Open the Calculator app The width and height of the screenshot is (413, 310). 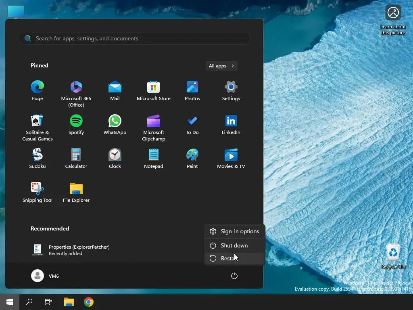point(76,158)
